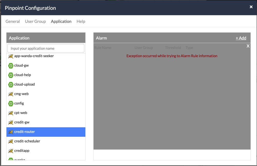The image size is (257, 166).
Task: Select the credit-scheduler application
Action: pyautogui.click(x=46, y=141)
